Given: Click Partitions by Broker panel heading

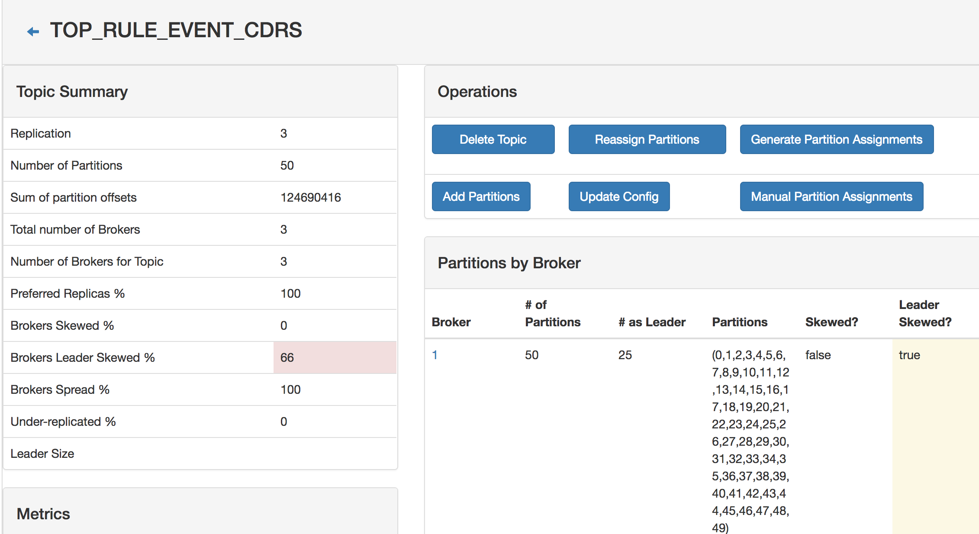Looking at the screenshot, I should [509, 263].
